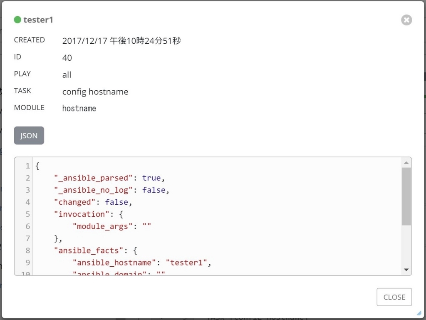
Task: Click line number 5 in the gutter
Action: (28, 214)
